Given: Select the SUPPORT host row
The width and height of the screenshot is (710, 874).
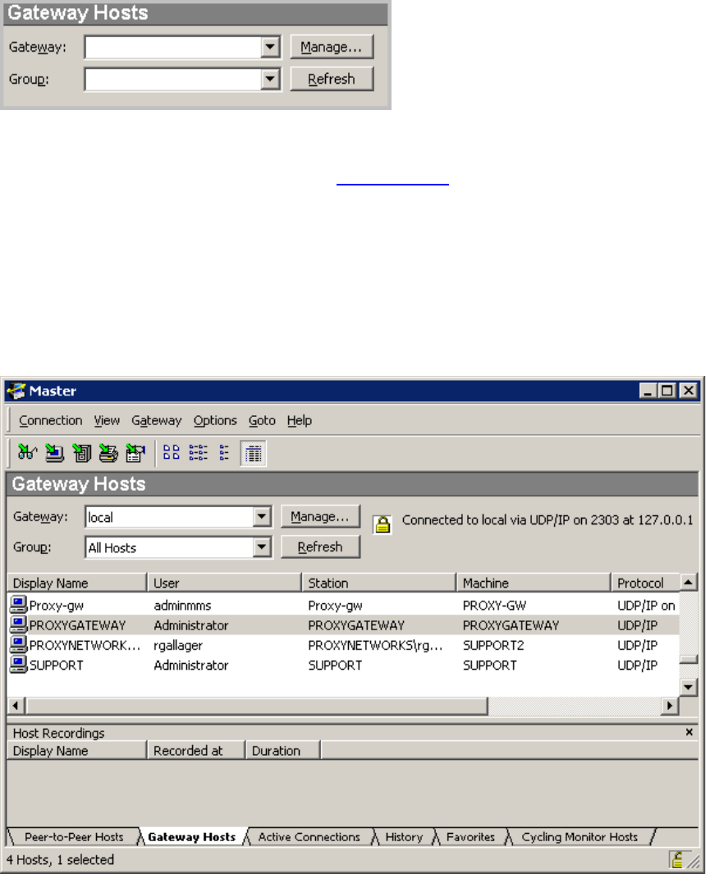Looking at the screenshot, I should 343,665.
